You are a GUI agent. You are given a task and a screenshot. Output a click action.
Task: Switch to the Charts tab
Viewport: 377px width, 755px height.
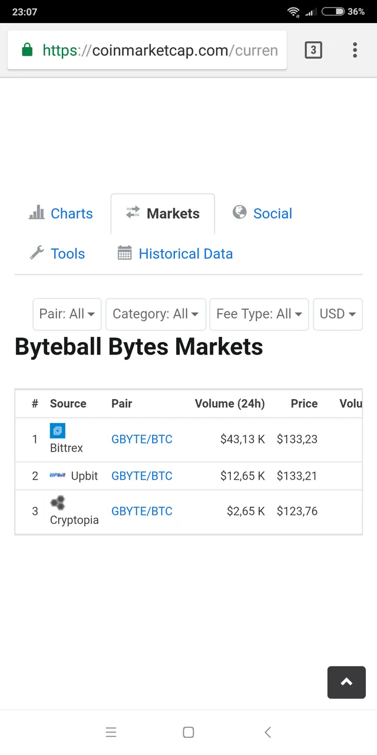pyautogui.click(x=61, y=214)
